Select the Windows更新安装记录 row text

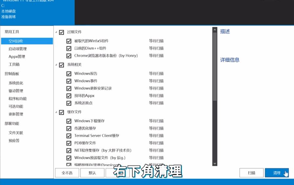93,88
